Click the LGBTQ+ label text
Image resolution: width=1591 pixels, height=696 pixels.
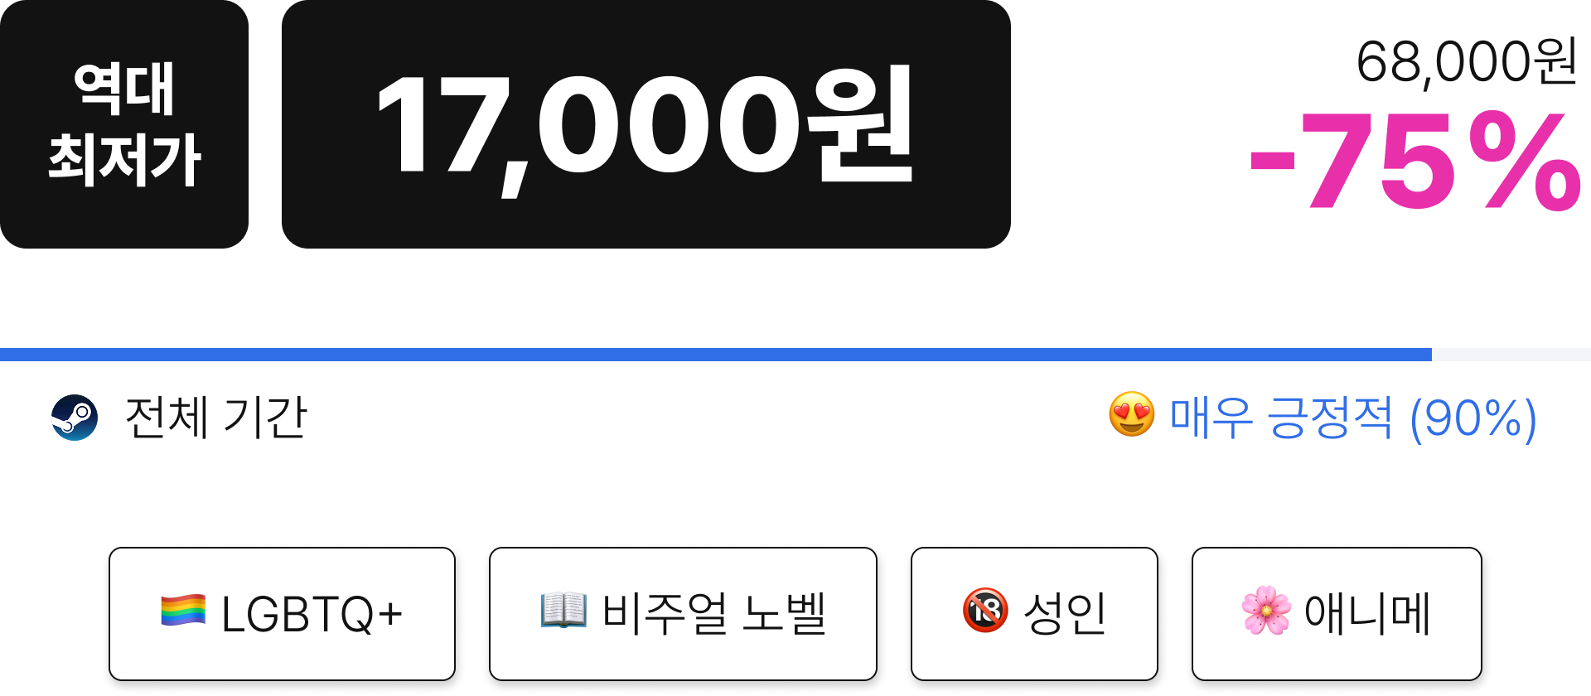[x=312, y=614]
